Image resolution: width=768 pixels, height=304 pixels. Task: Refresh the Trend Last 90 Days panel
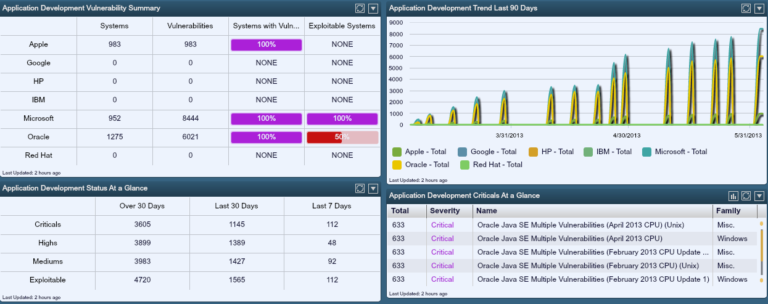[745, 8]
